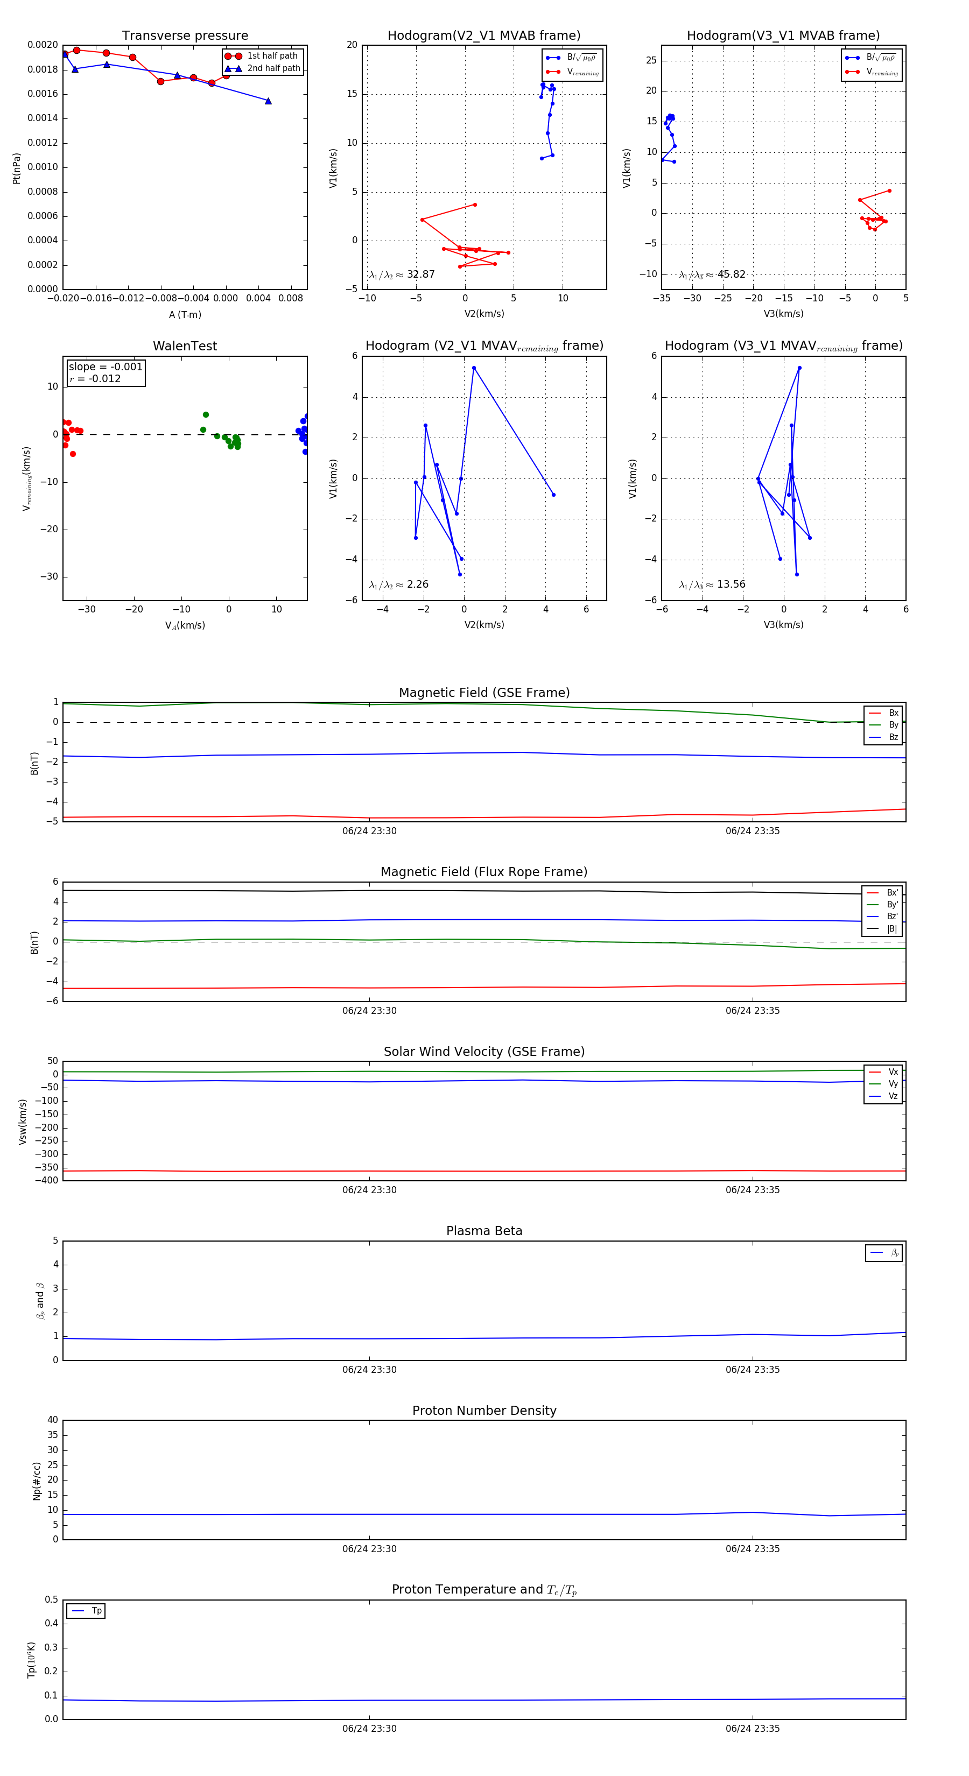Click the "A (T·m)" x-axis label
Image resolution: width=969 pixels, height=1776 pixels.
click(x=185, y=315)
